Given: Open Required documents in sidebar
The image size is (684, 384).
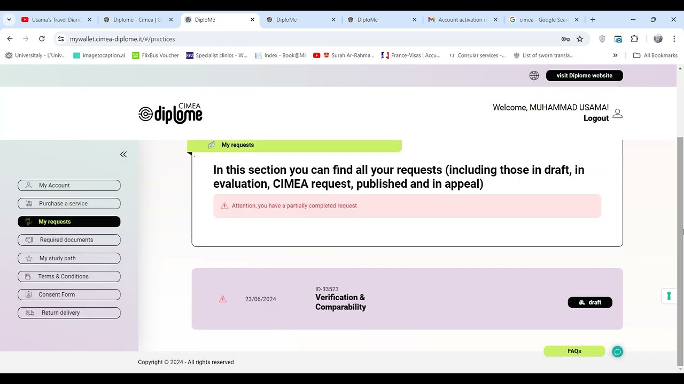Looking at the screenshot, I should 69,240.
